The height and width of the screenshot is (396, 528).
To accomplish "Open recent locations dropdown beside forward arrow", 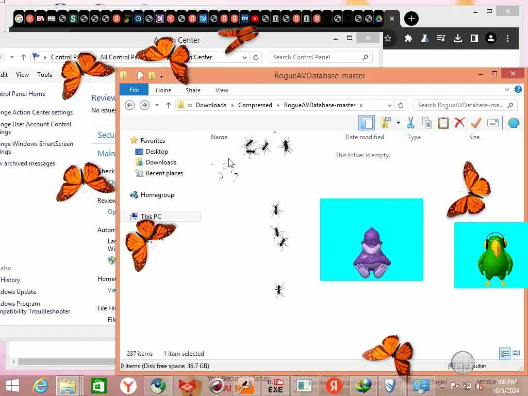I will (x=157, y=105).
